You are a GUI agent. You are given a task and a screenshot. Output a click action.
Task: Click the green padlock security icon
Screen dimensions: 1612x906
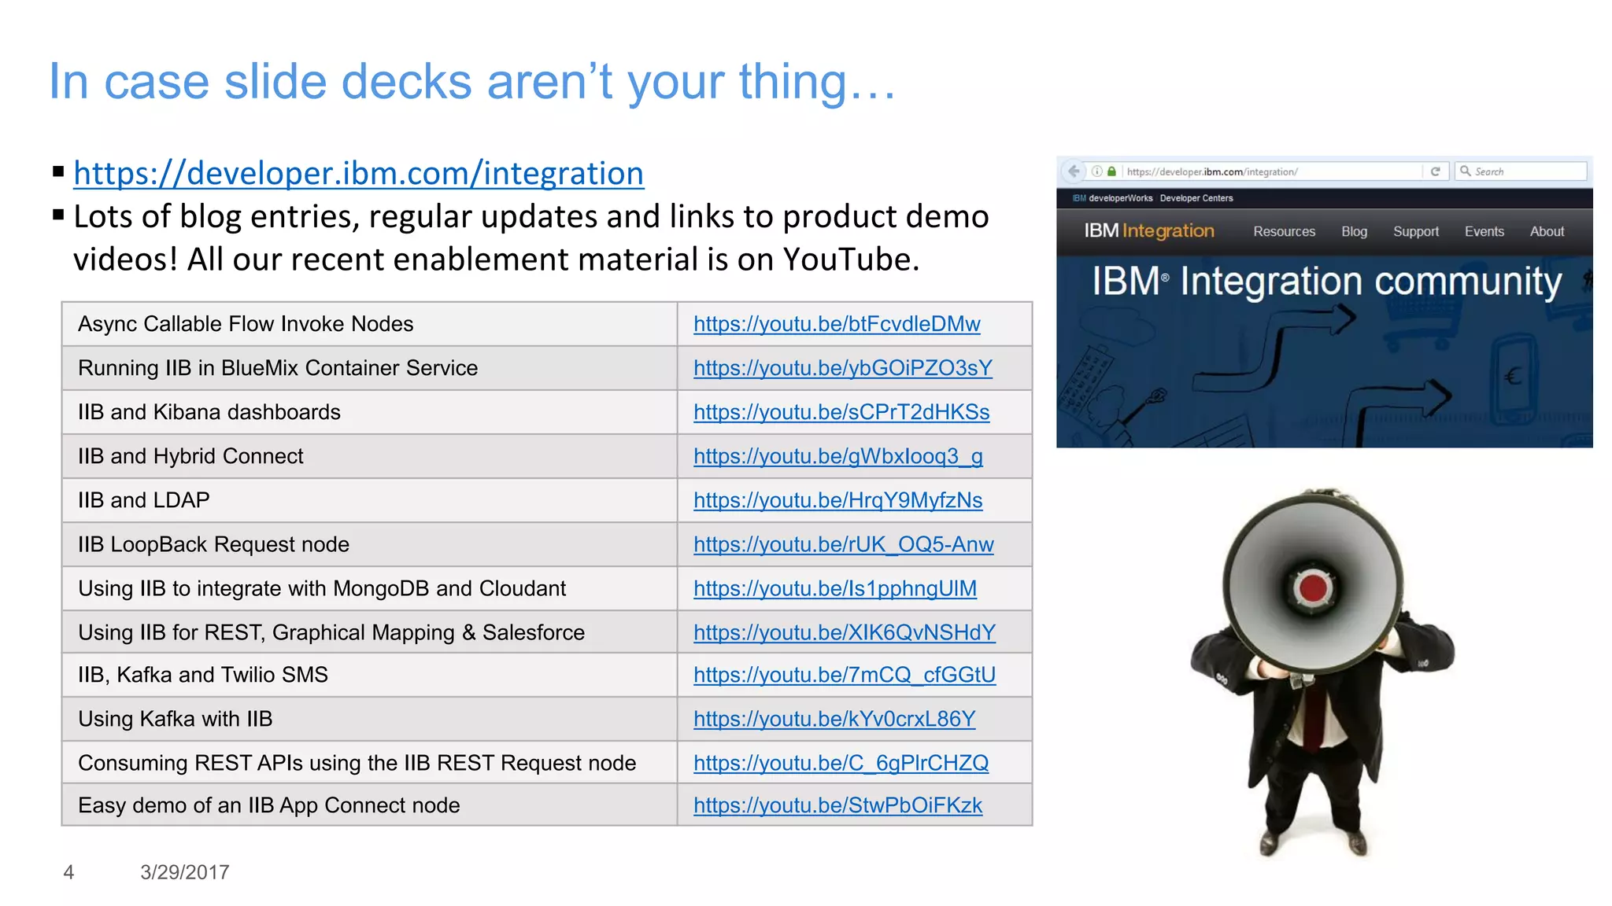click(1111, 171)
